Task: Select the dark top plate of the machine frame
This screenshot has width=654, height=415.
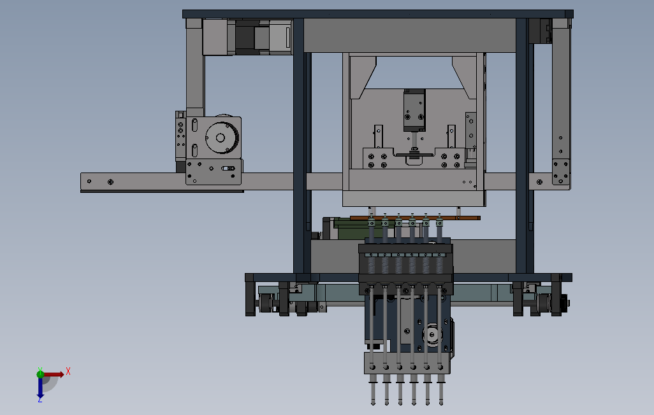Action: [x=378, y=14]
